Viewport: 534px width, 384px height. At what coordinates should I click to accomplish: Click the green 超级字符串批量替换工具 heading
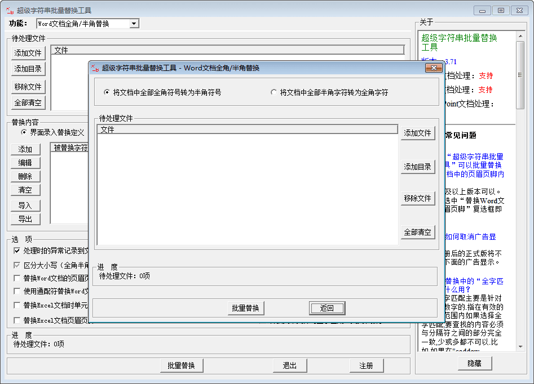[x=460, y=42]
